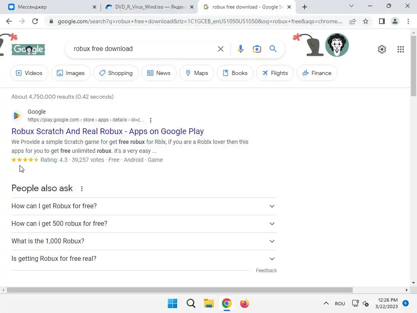This screenshot has height=313, width=417.
Task: Click the horizontal scrollbar thumb
Action: coord(180,290)
